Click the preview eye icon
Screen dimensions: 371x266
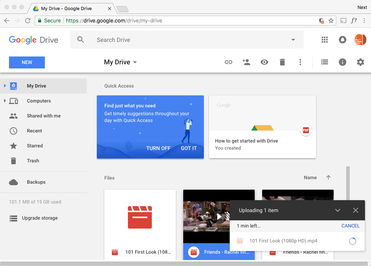(264, 62)
